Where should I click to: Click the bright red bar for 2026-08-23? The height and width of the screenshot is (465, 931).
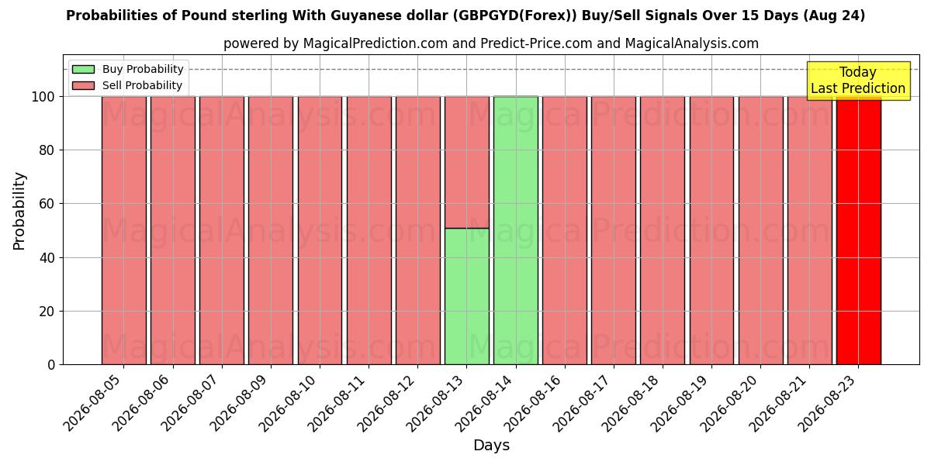coord(858,230)
